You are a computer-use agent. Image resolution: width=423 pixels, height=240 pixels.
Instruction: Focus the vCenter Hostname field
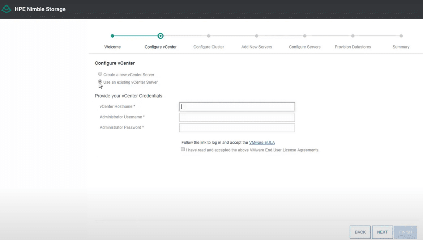[x=237, y=107]
